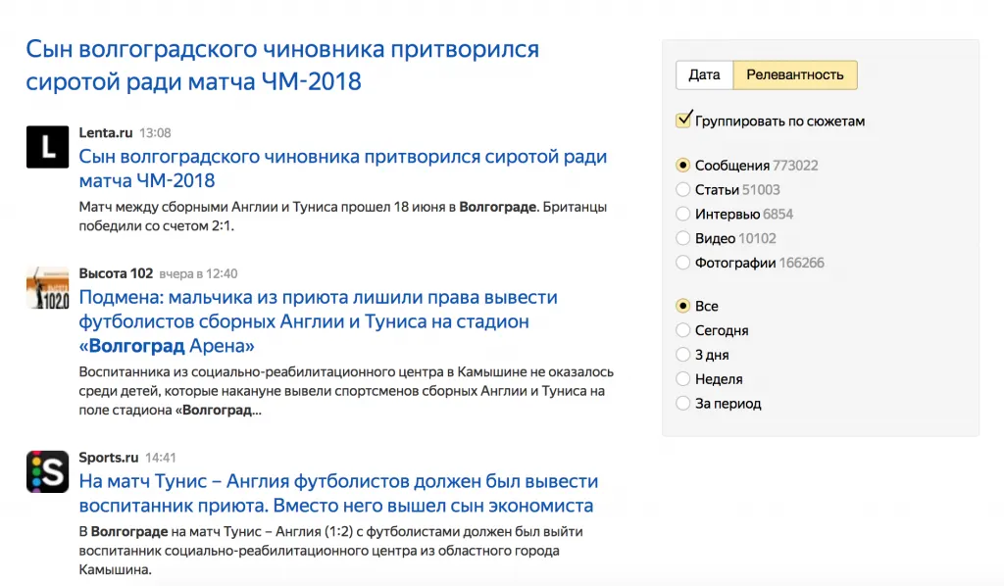
Task: Select the Сообщения radio button
Action: (683, 166)
